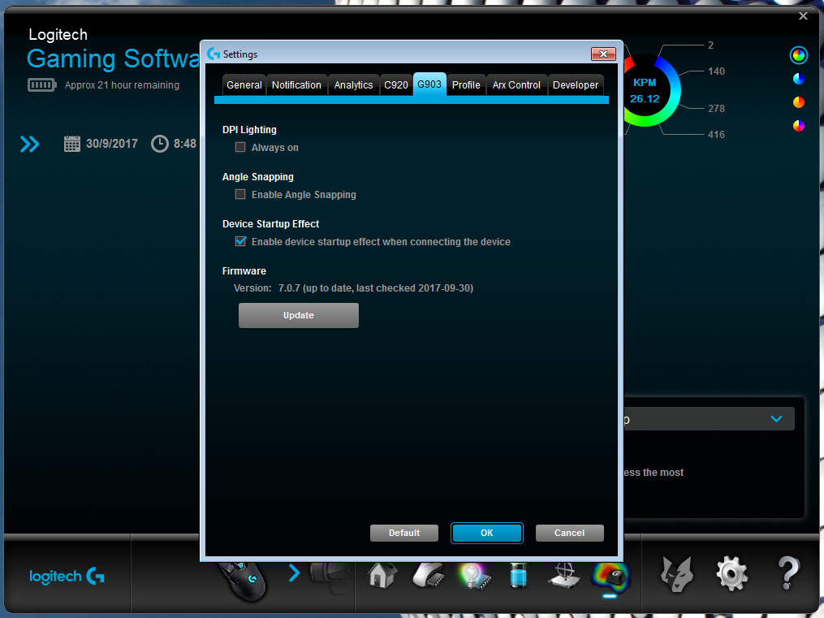
Task: Open the Home icon in bottom toolbar
Action: click(x=382, y=575)
